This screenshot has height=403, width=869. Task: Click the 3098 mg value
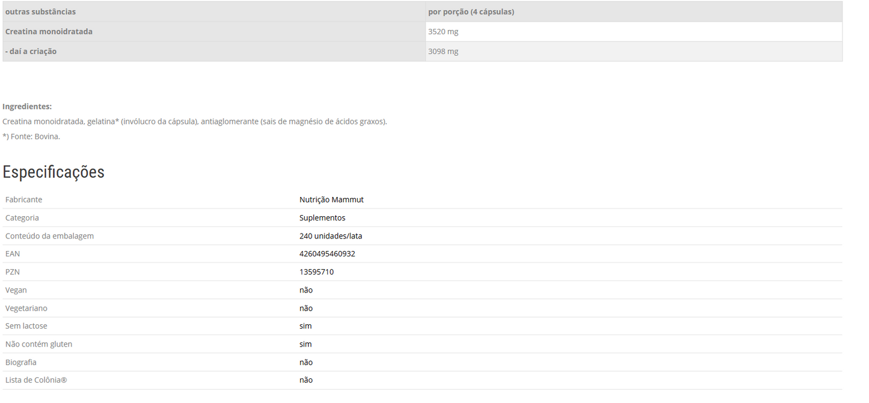(x=443, y=51)
